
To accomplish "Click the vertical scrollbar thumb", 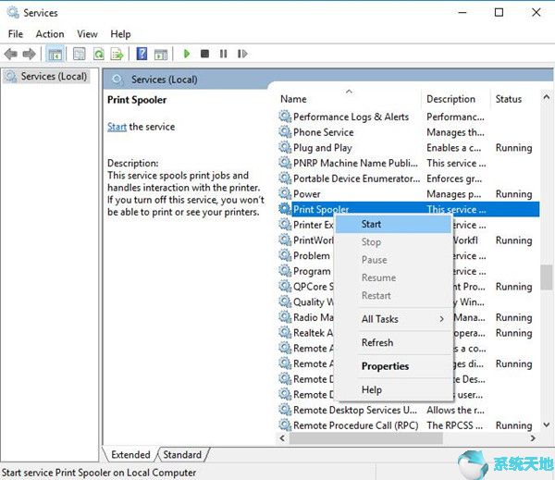I will tap(546, 277).
